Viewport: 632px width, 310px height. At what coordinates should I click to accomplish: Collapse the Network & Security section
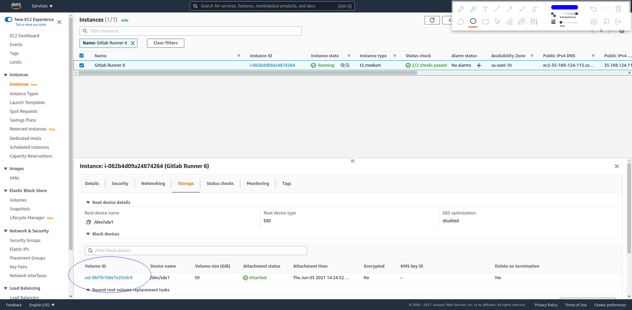pos(5,231)
